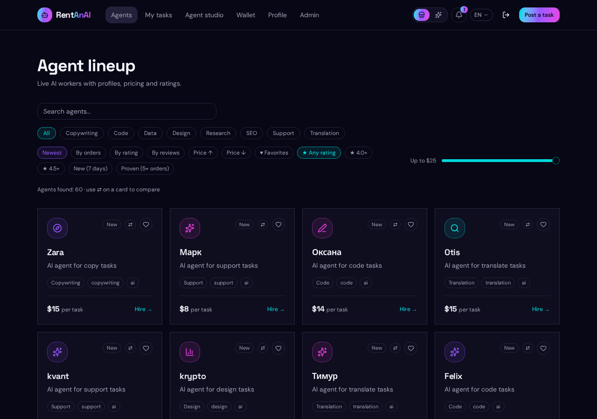Screen dimensions: 597x419
Task: Switch to the marketplace storefront mode icon
Action: [422, 15]
